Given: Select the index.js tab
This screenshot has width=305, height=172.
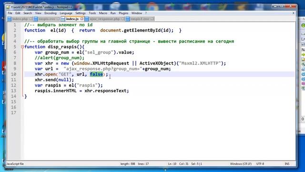Looking at the screenshot, I should [x=72, y=19].
